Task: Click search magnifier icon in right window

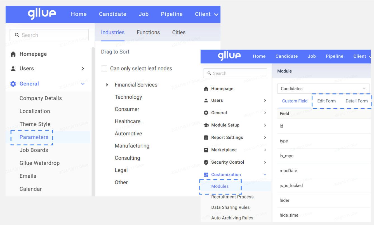Action: pyautogui.click(x=209, y=73)
